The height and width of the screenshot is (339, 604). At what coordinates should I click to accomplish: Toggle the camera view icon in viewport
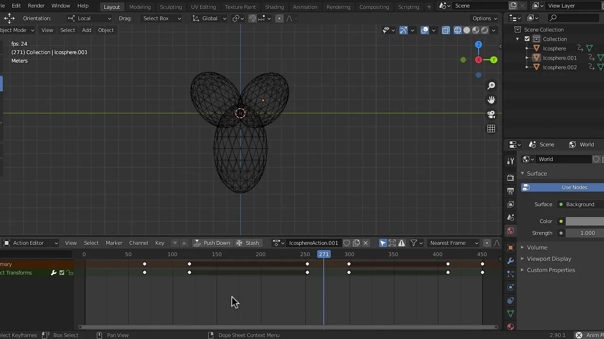point(491,114)
